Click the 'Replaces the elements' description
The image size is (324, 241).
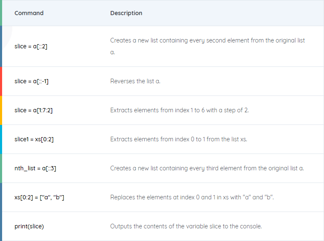click(192, 197)
